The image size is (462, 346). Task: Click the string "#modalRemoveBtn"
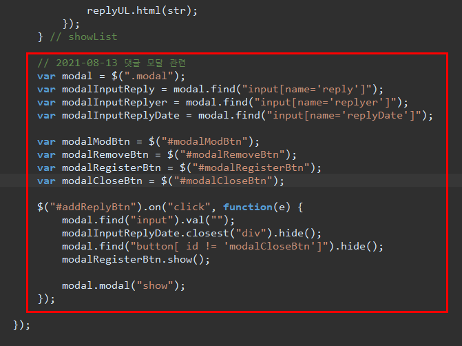point(232,154)
